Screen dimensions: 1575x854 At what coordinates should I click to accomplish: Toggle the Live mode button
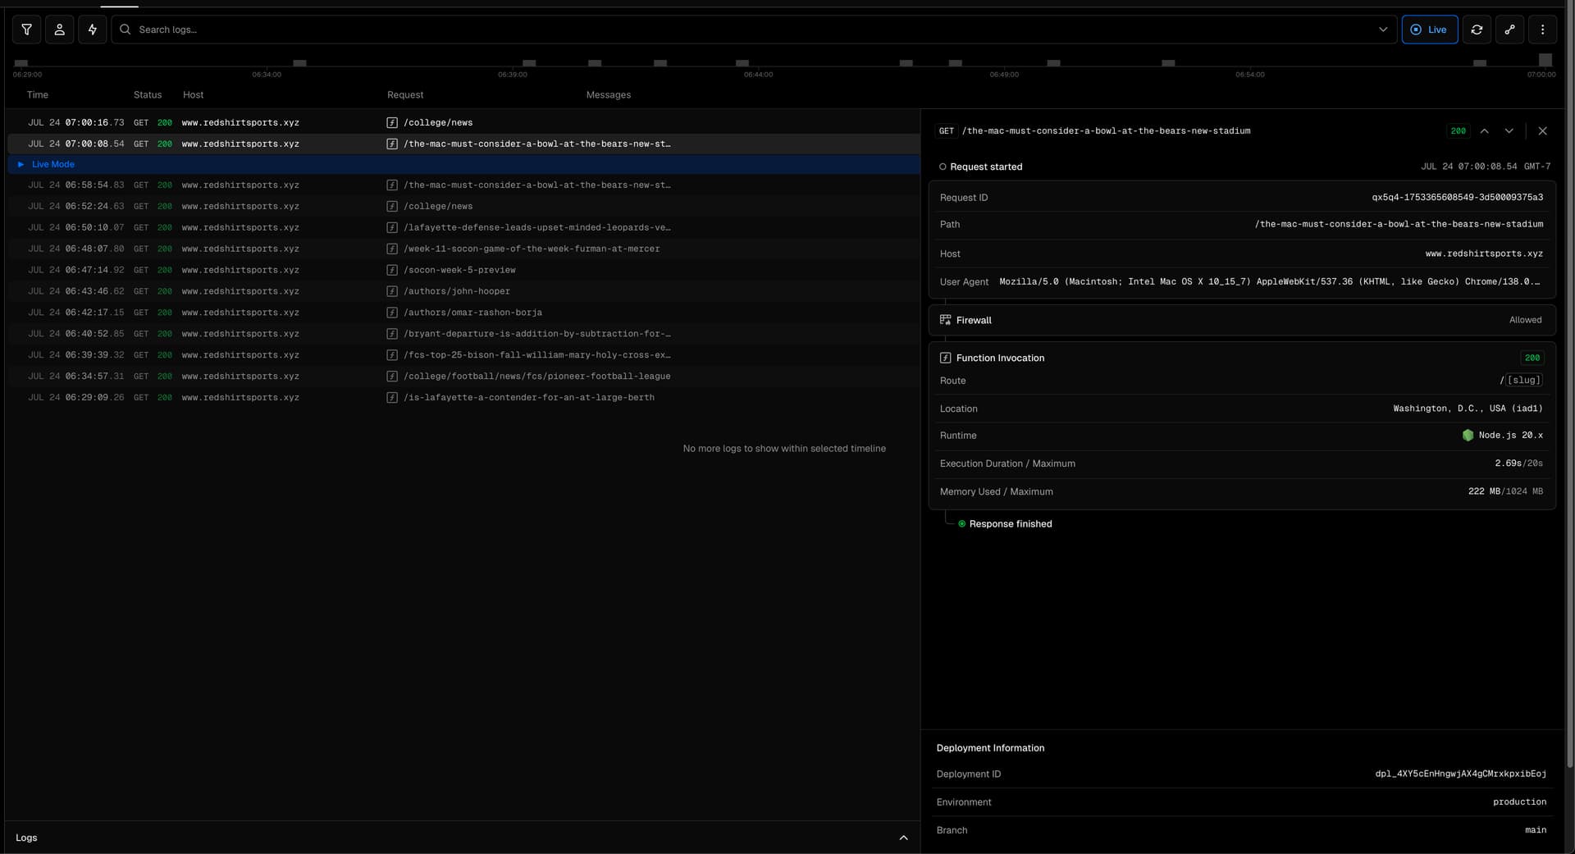point(1429,30)
